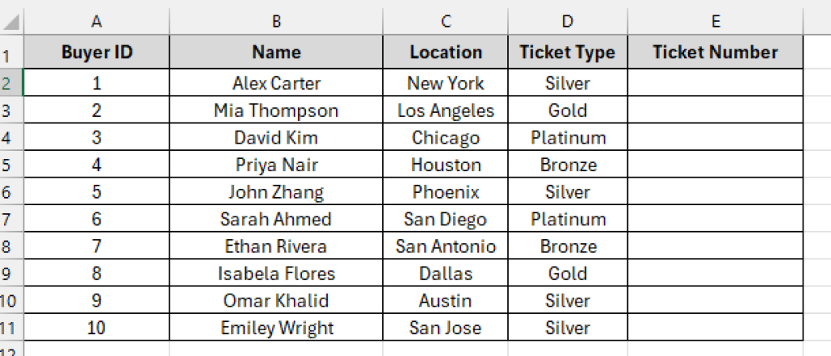Click the Ticket Number header cell
This screenshot has width=831, height=356.
click(x=716, y=52)
